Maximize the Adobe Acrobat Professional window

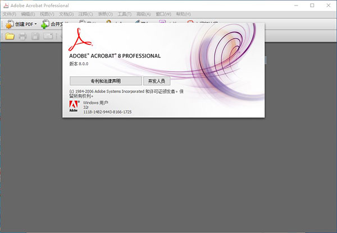[x=312, y=6]
